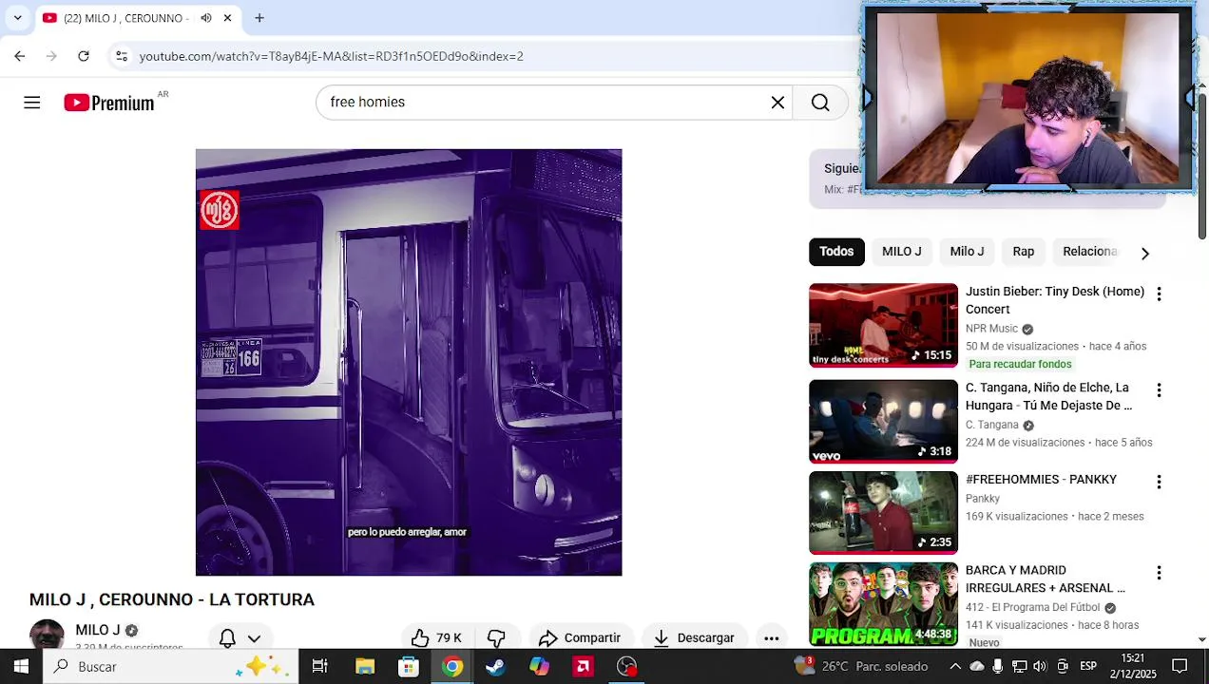Open the tab search dropdown arrow
1209x684 pixels.
17,18
